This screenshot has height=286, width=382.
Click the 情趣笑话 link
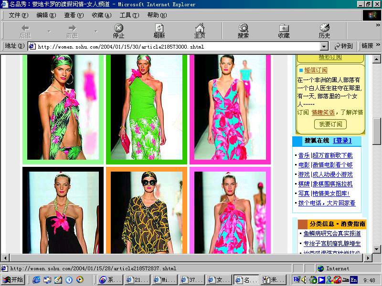[x=323, y=112]
